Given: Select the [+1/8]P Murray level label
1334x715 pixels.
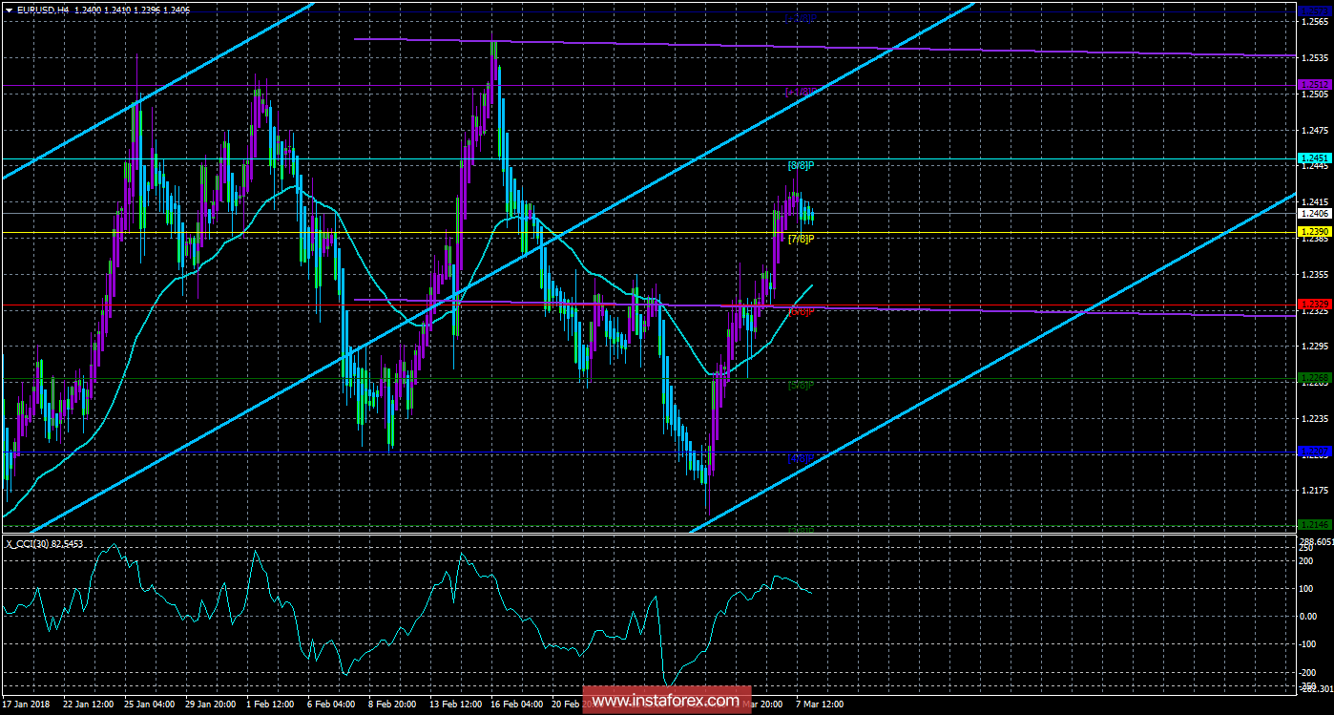Looking at the screenshot, I should pos(801,93).
